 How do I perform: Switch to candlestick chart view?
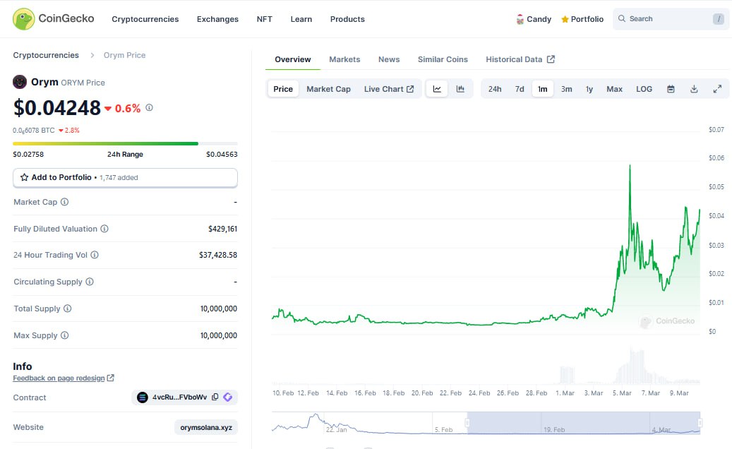(460, 89)
